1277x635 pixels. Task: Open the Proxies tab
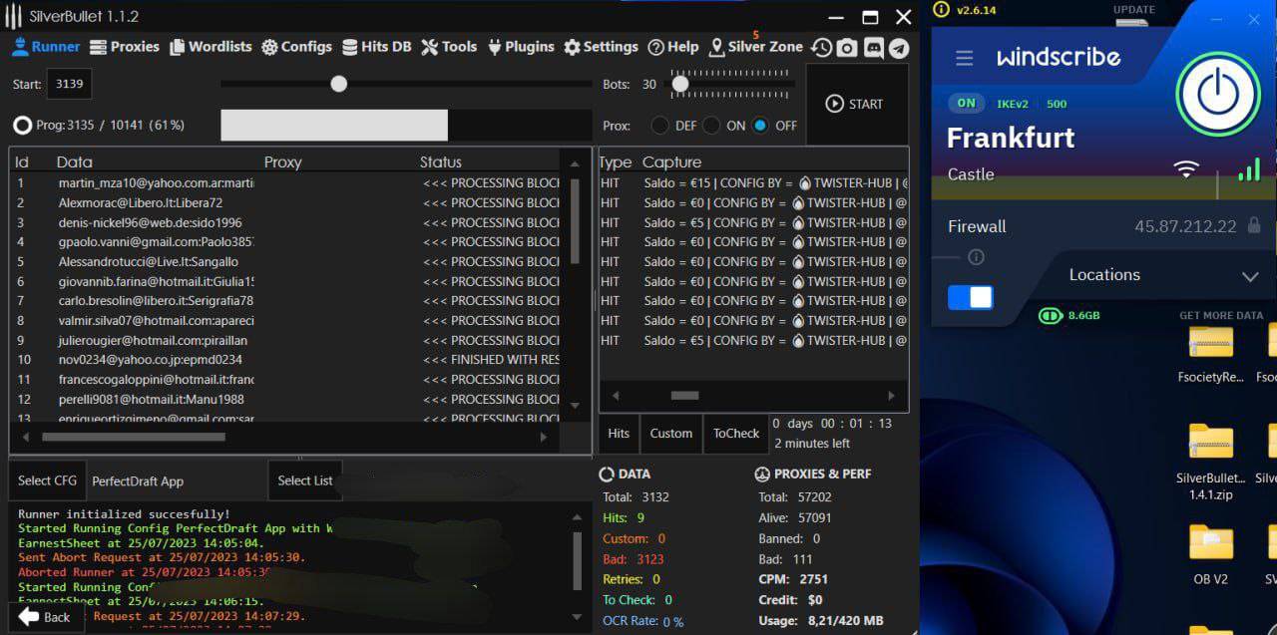(125, 47)
